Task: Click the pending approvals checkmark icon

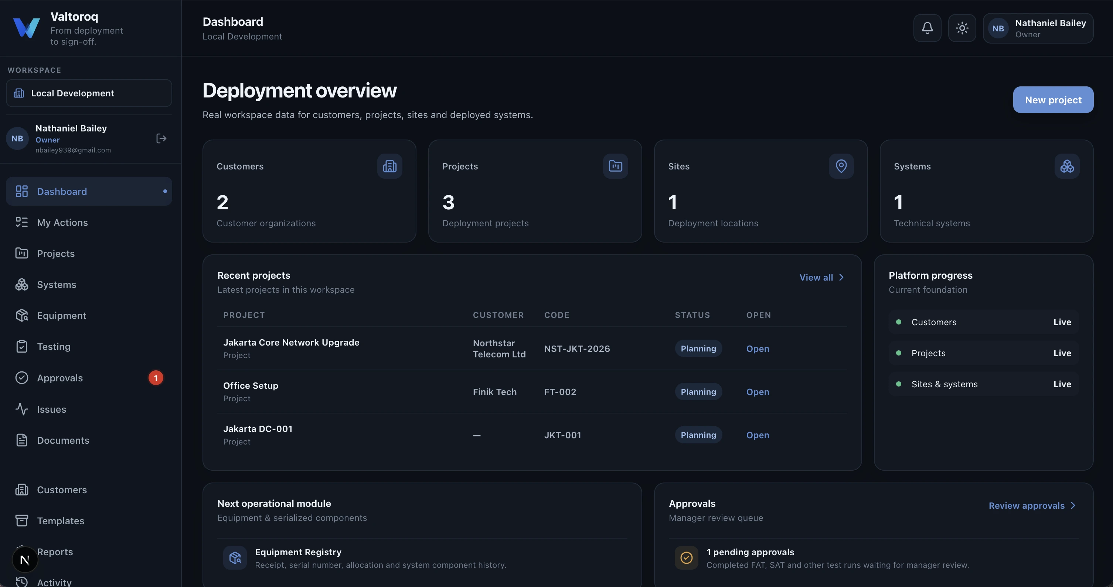Action: tap(687, 557)
